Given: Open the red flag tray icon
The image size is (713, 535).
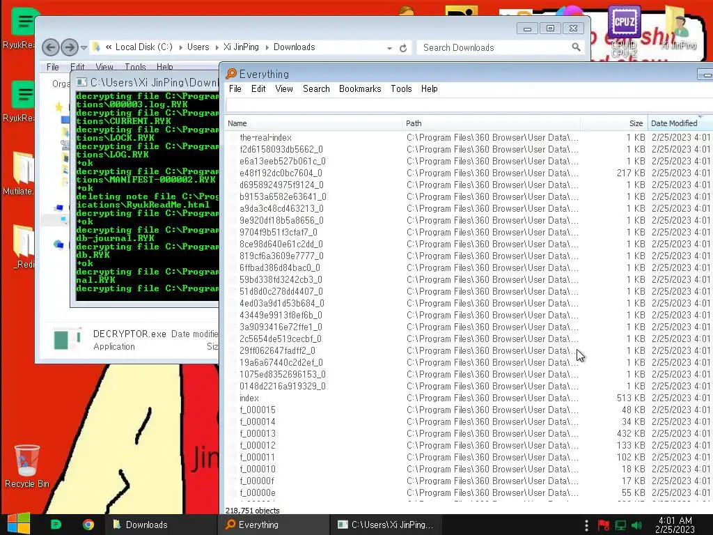Looking at the screenshot, I should (604, 525).
